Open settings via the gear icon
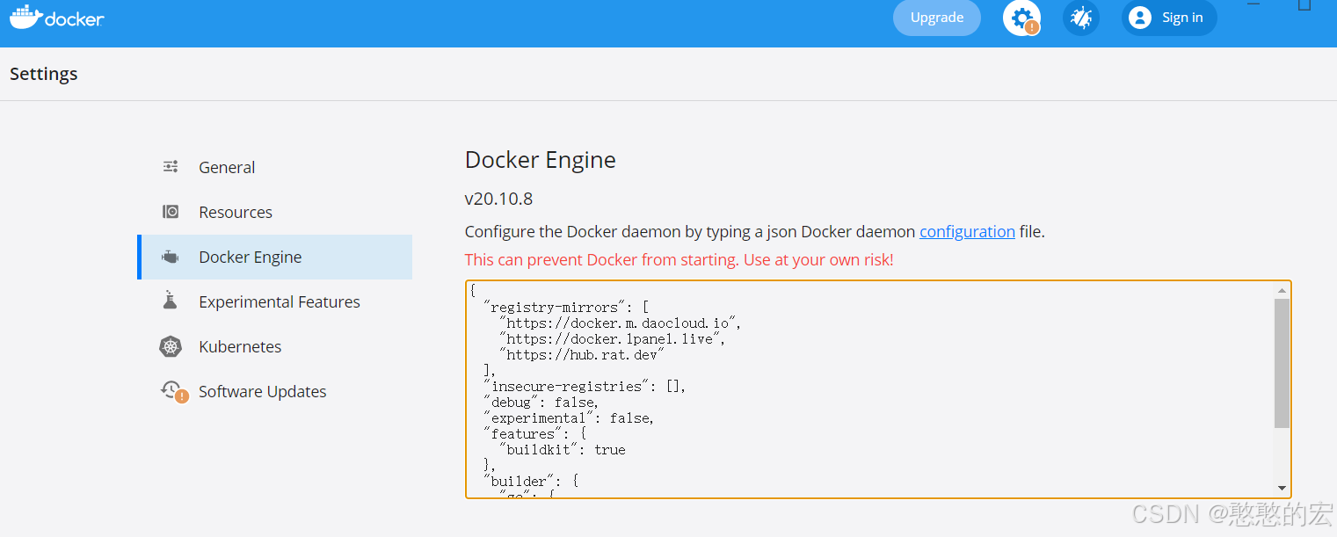Viewport: 1337px width, 537px height. coord(1021,18)
